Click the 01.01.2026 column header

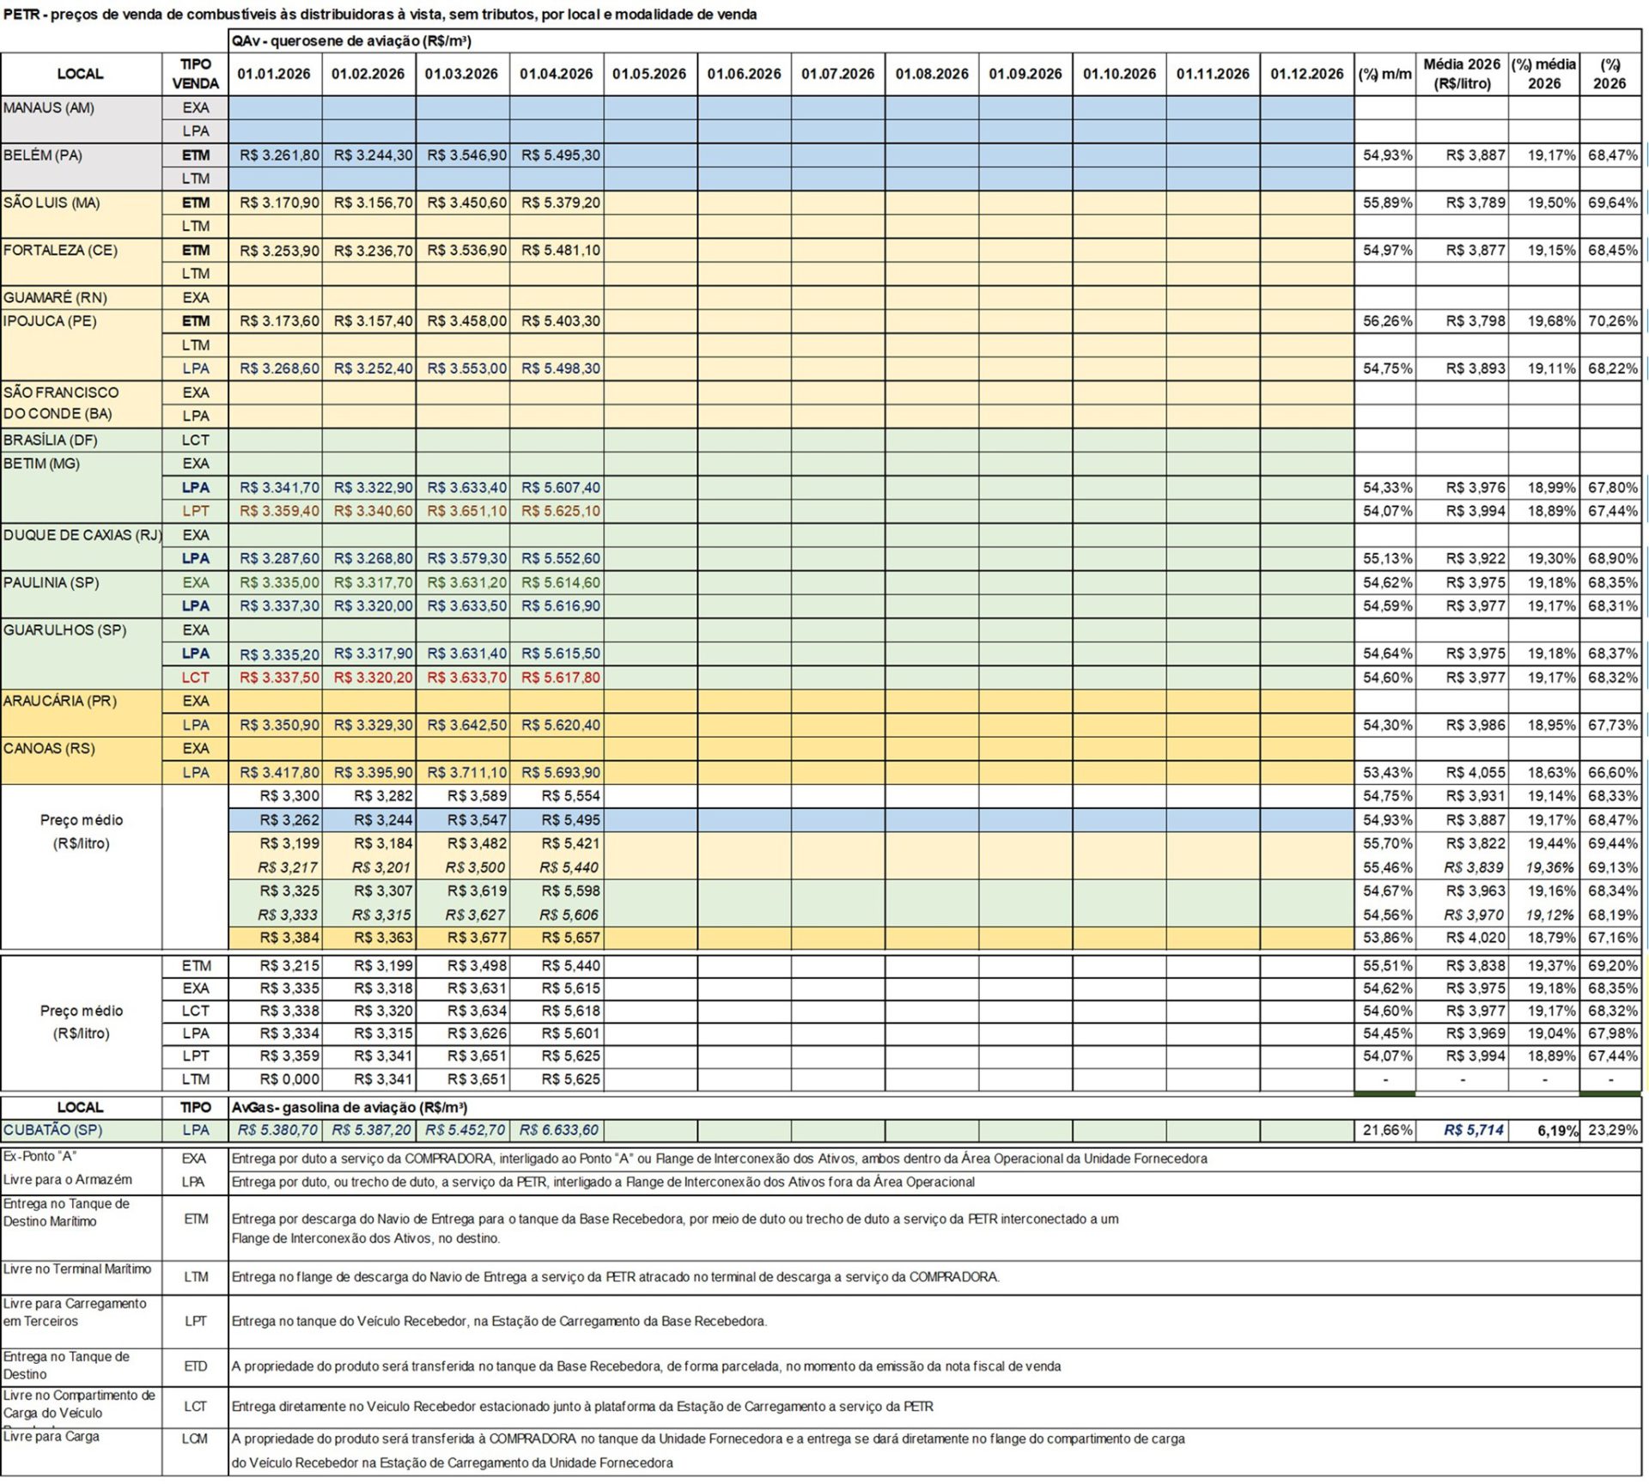[x=274, y=74]
